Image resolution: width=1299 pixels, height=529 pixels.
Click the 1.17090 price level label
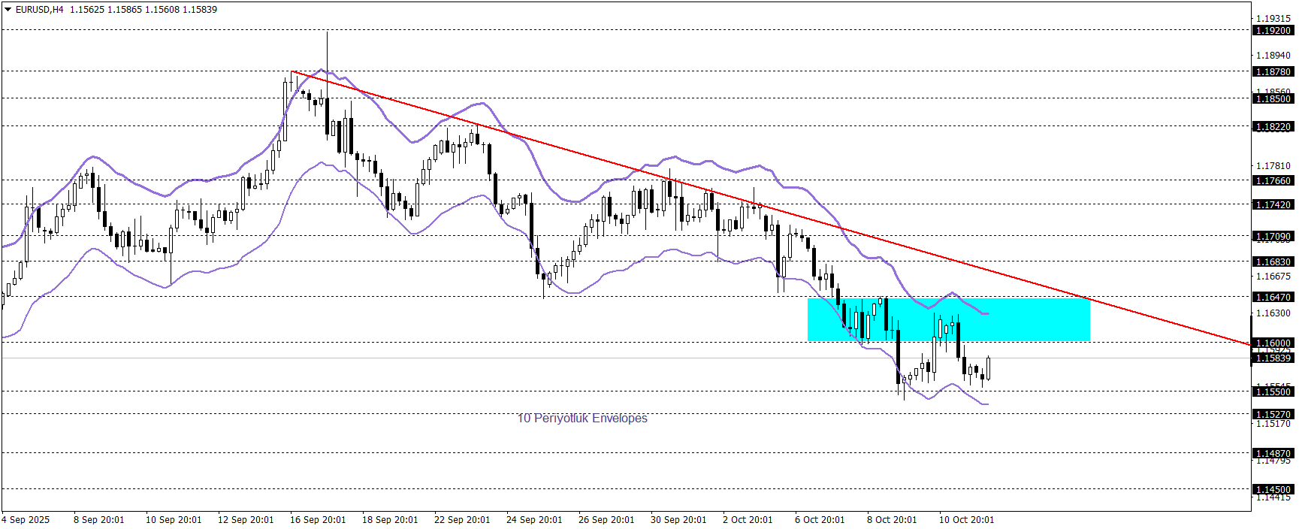1273,237
